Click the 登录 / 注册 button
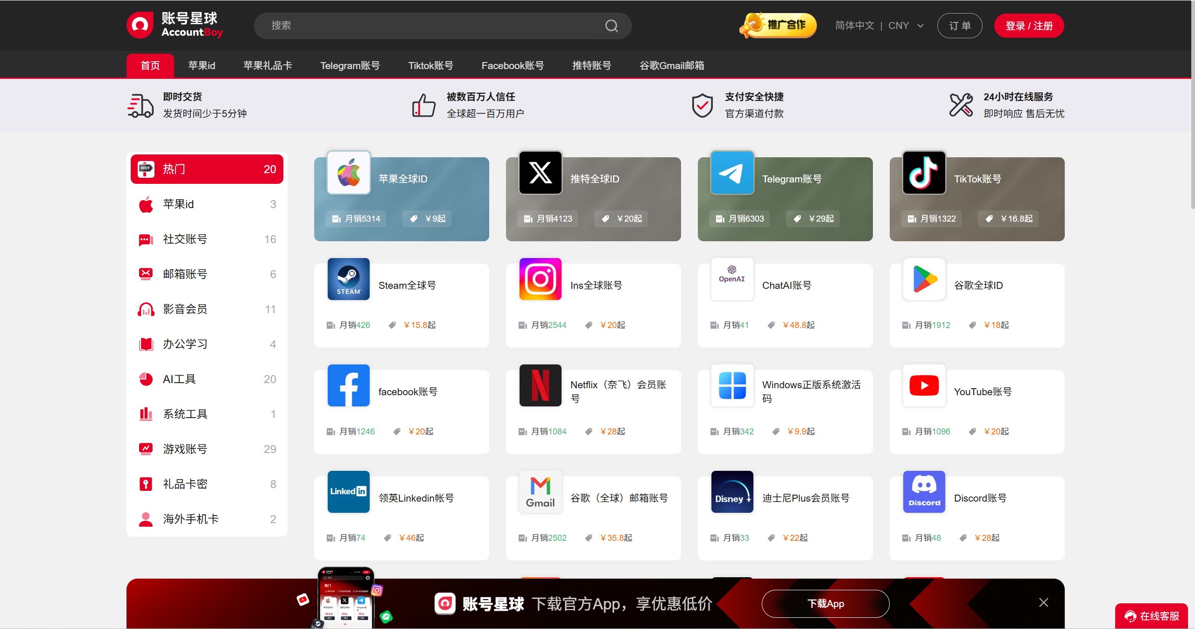The width and height of the screenshot is (1195, 629). pyautogui.click(x=1028, y=26)
